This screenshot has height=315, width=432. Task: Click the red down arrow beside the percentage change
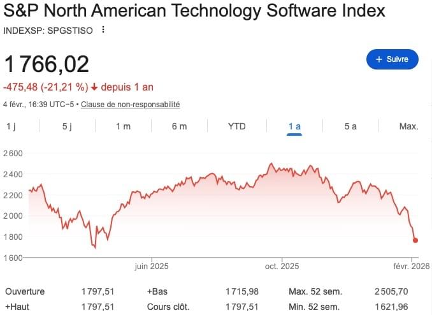click(x=94, y=87)
